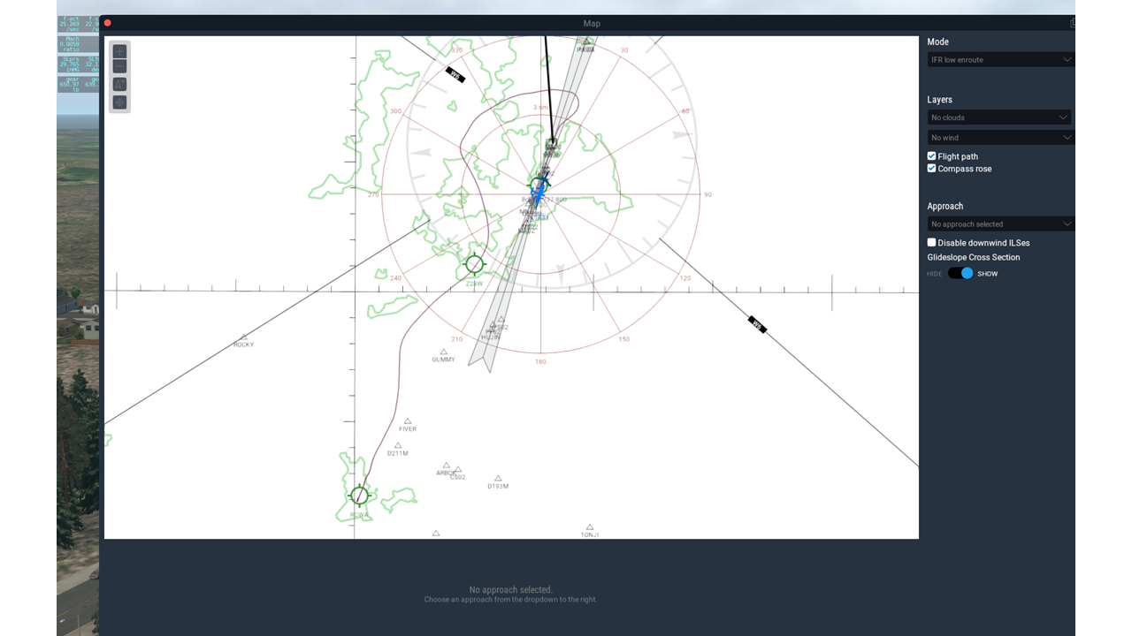Select the GUMMY waypoint triangle
The width and height of the screenshot is (1132, 636).
pyautogui.click(x=443, y=352)
